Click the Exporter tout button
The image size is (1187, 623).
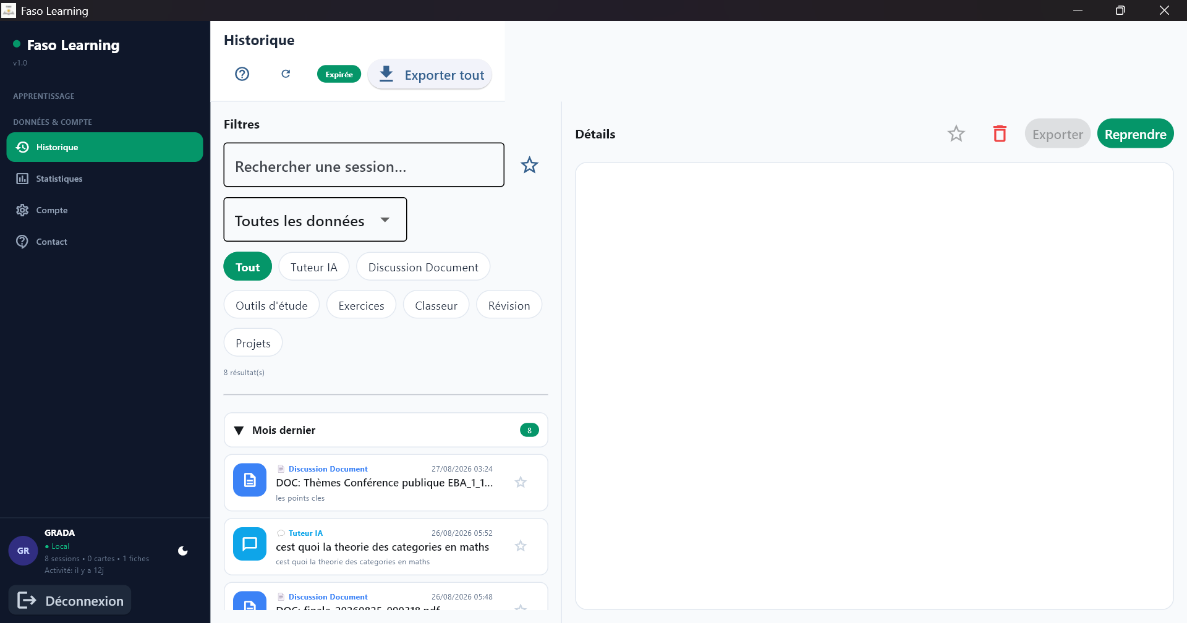click(430, 75)
